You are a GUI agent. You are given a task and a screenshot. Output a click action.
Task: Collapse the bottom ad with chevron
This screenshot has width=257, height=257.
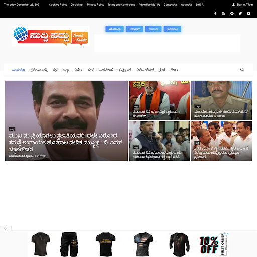(6, 229)
